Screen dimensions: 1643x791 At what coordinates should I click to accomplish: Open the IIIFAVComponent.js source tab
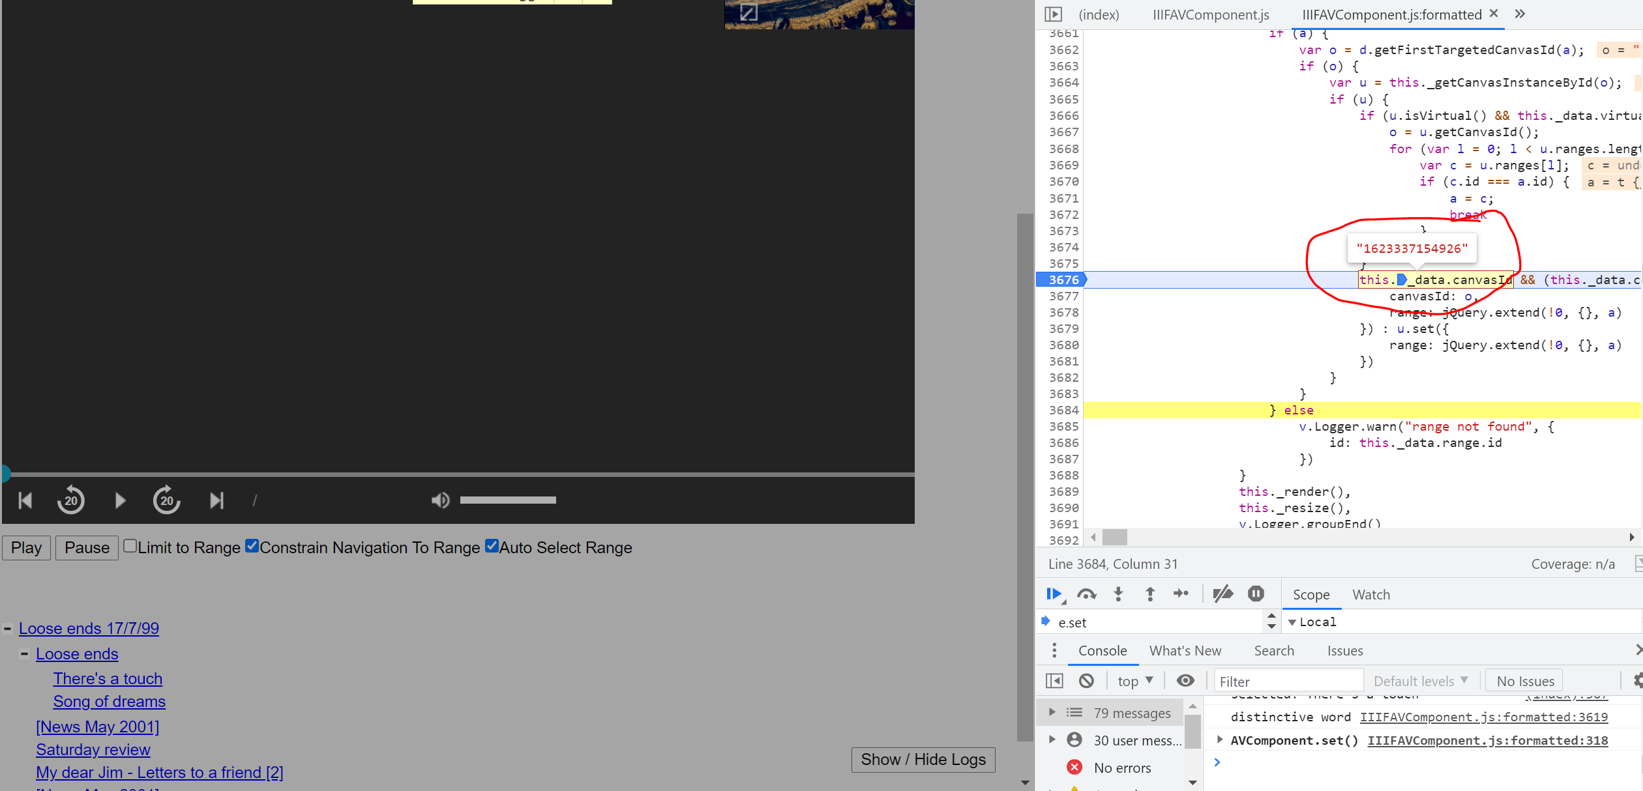coord(1210,14)
